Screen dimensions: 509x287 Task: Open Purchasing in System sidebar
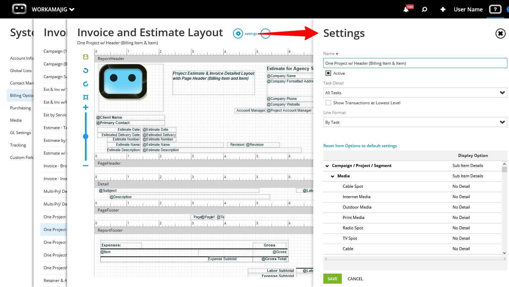point(20,108)
